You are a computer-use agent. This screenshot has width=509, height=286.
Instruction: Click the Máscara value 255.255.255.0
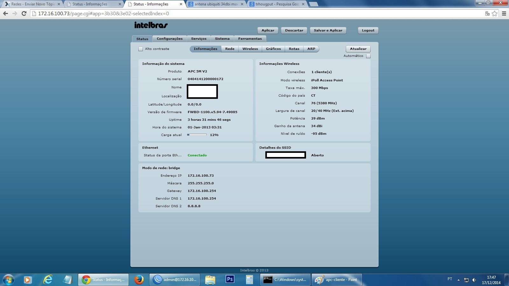pyautogui.click(x=201, y=183)
